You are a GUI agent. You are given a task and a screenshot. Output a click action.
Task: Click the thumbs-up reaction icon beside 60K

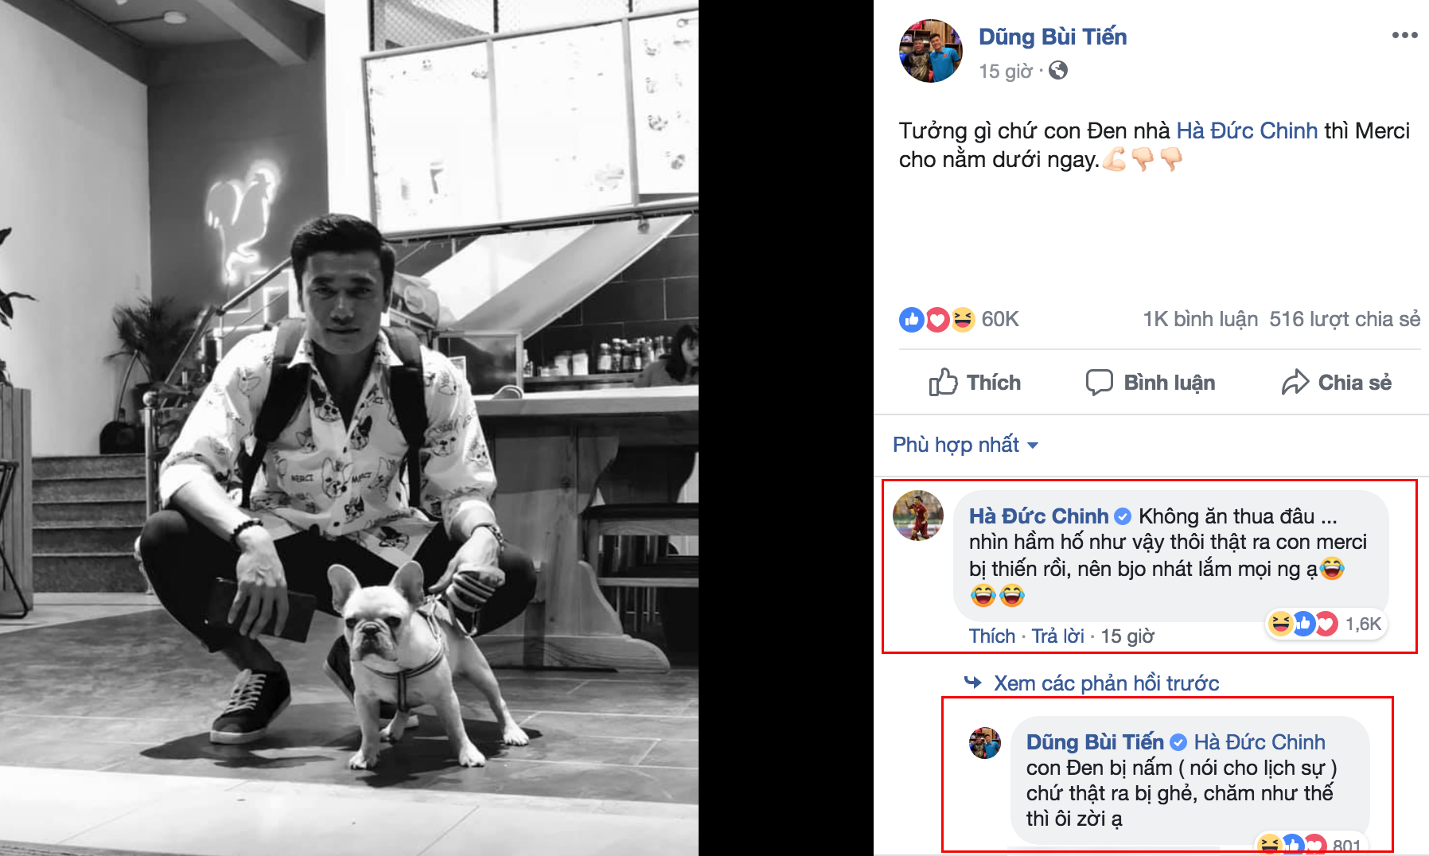click(x=911, y=320)
